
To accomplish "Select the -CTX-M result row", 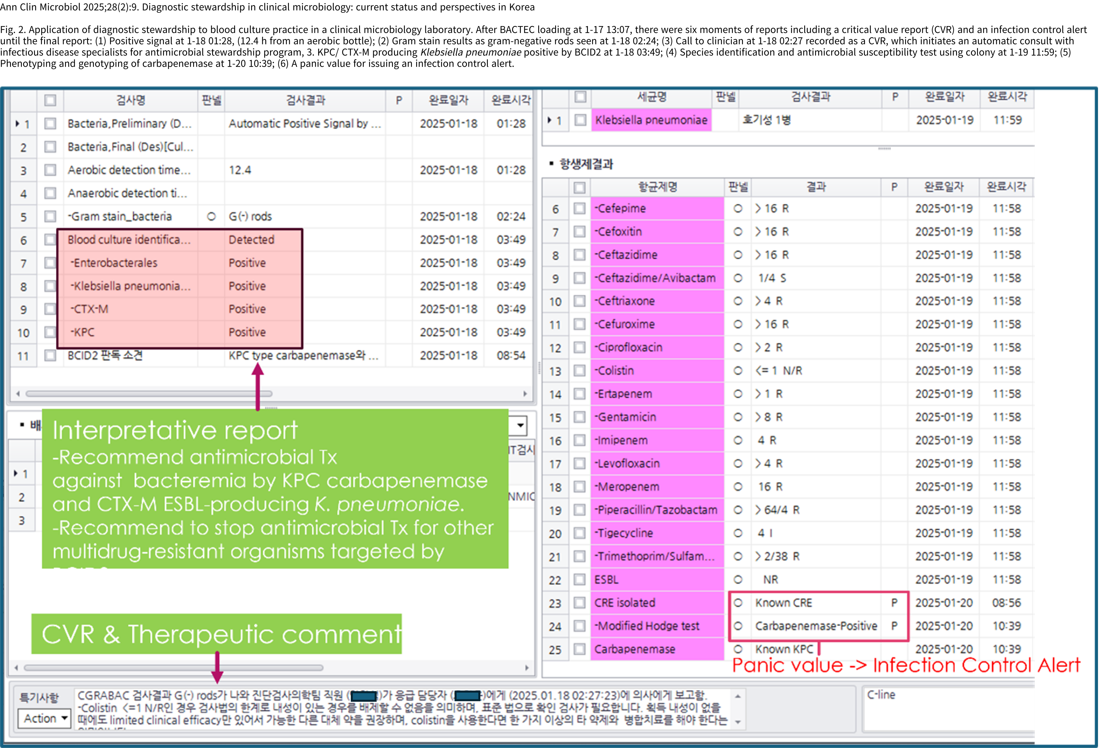I will click(271, 309).
